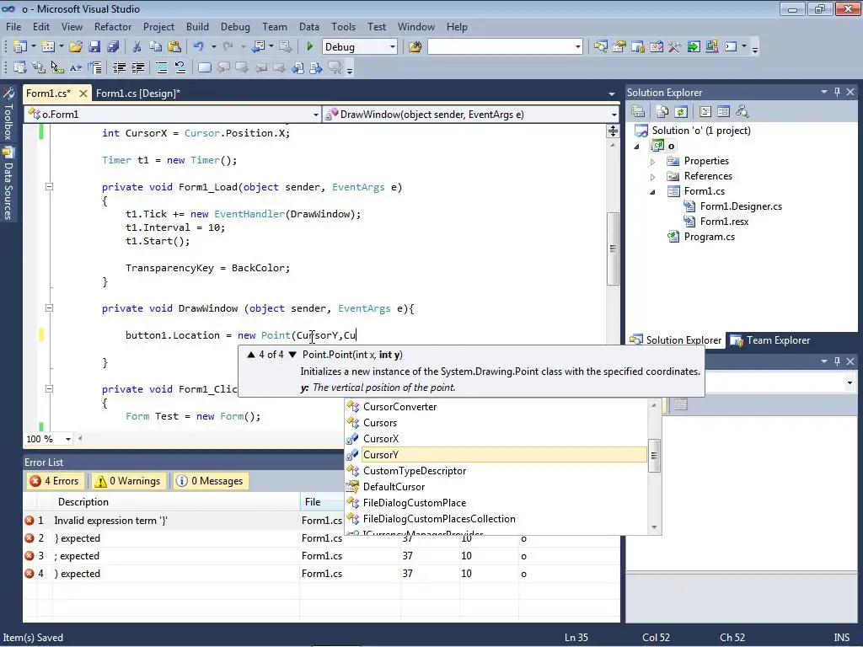The image size is (863, 647).
Task: Collapse the Form1_Load method outline
Action: click(49, 186)
